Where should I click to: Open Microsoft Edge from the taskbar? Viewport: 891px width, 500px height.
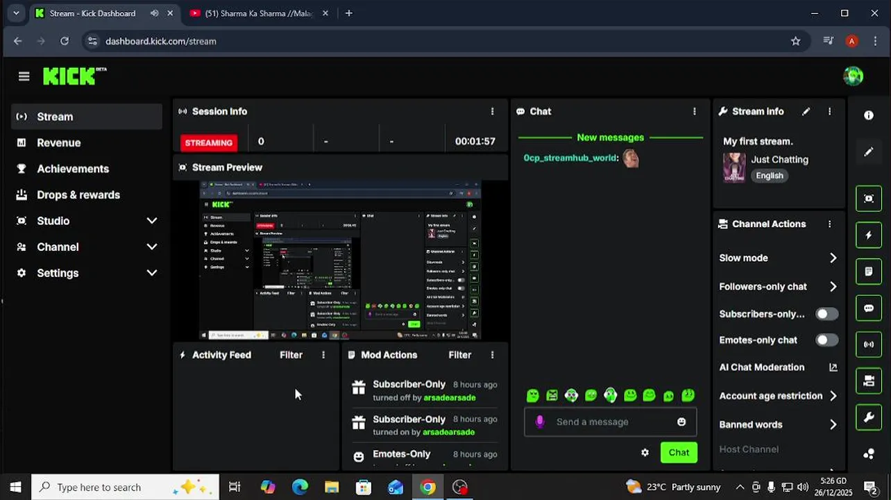pyautogui.click(x=300, y=487)
